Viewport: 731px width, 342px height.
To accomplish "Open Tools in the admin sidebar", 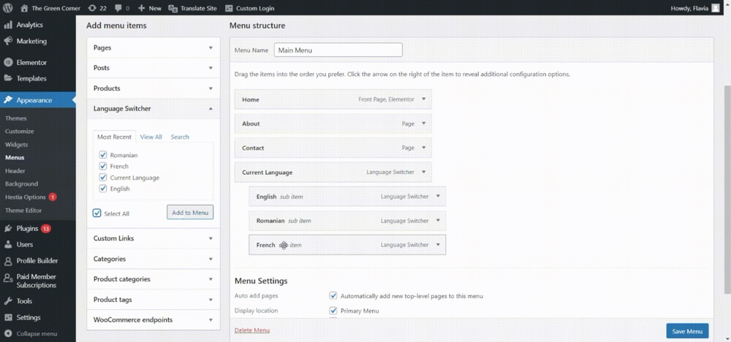I will (24, 300).
